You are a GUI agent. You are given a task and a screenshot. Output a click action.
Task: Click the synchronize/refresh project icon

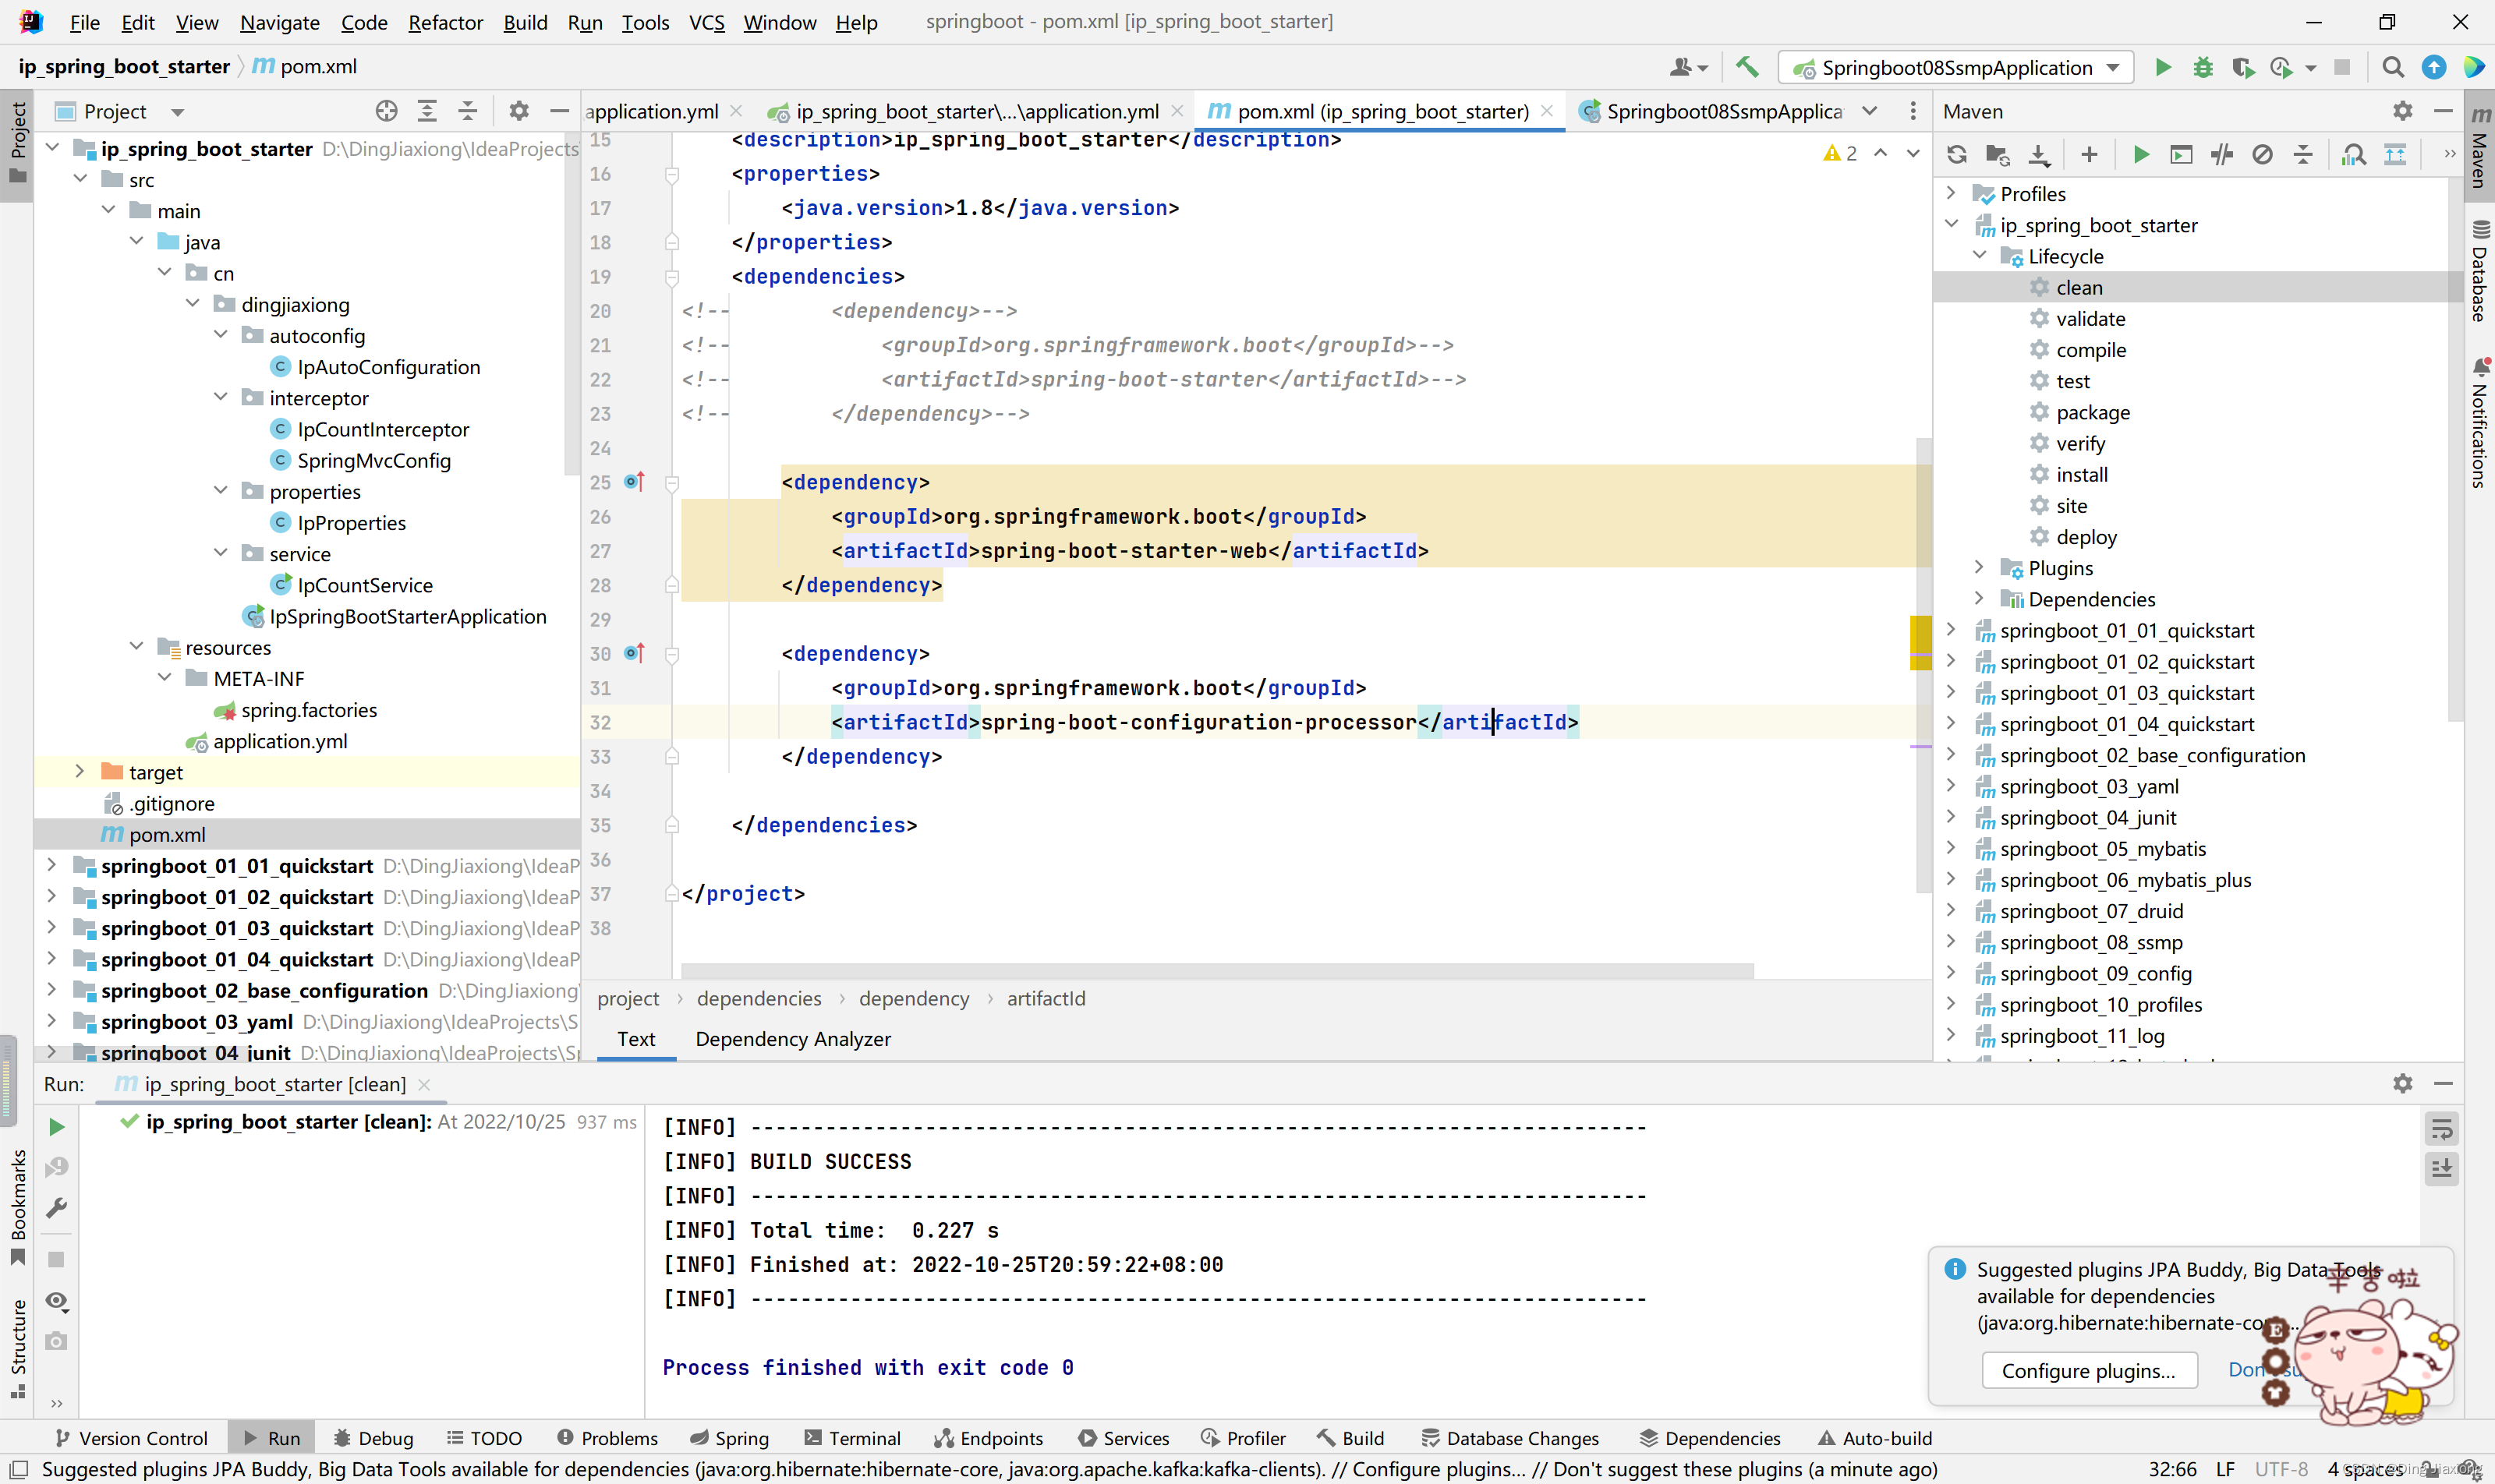pyautogui.click(x=1958, y=159)
